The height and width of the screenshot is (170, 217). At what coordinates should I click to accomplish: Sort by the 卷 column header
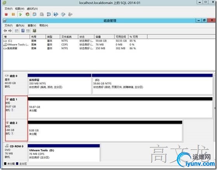coord(16,37)
